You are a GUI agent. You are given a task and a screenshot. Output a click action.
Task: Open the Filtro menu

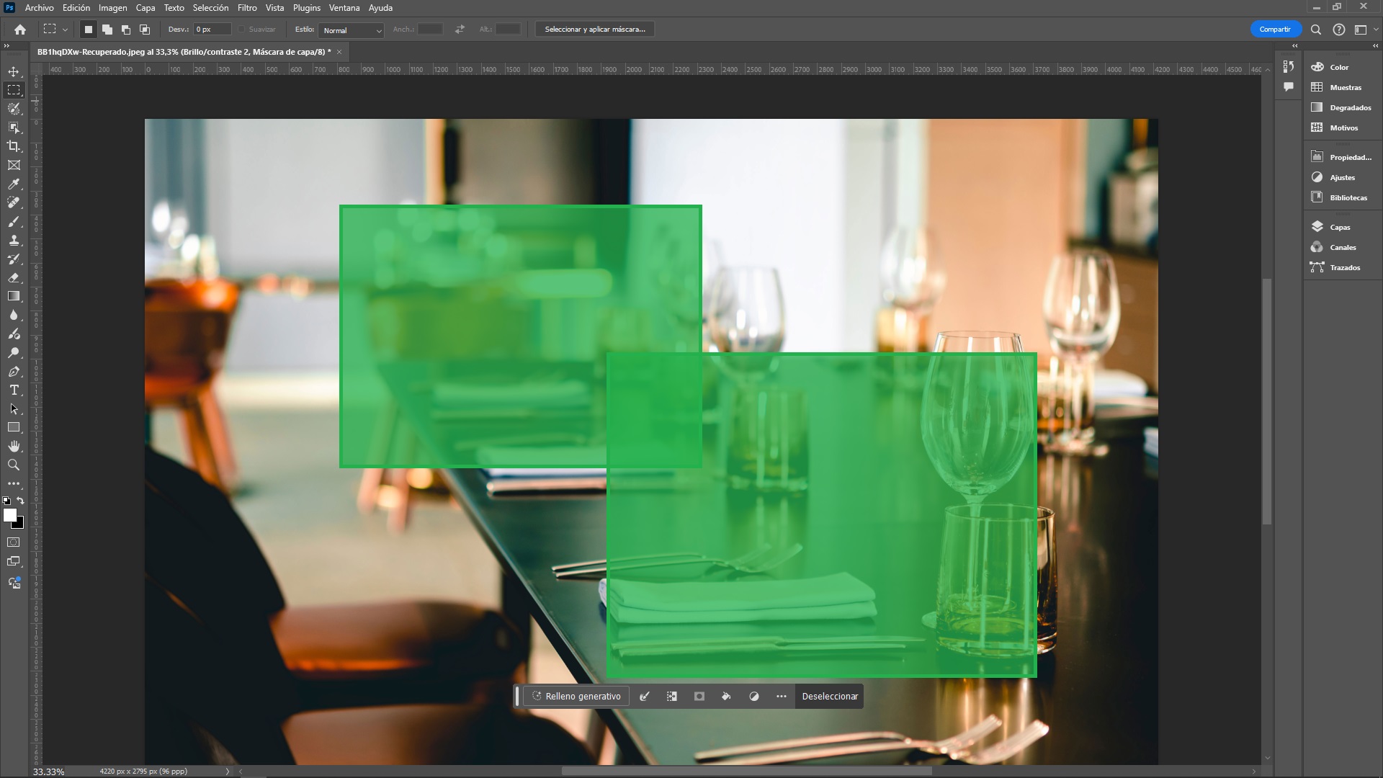pyautogui.click(x=247, y=8)
